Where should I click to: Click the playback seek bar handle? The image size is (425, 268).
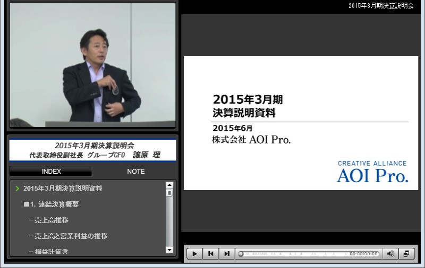[241, 254]
